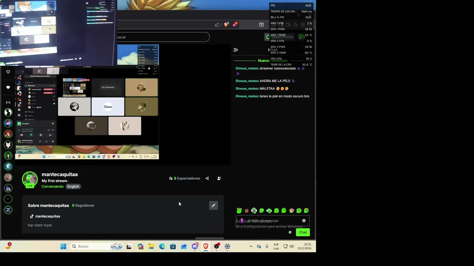Screen dimensions: 474x266
Task: Click the Windows taskbar Buscar search box
Action: [x=96, y=246]
